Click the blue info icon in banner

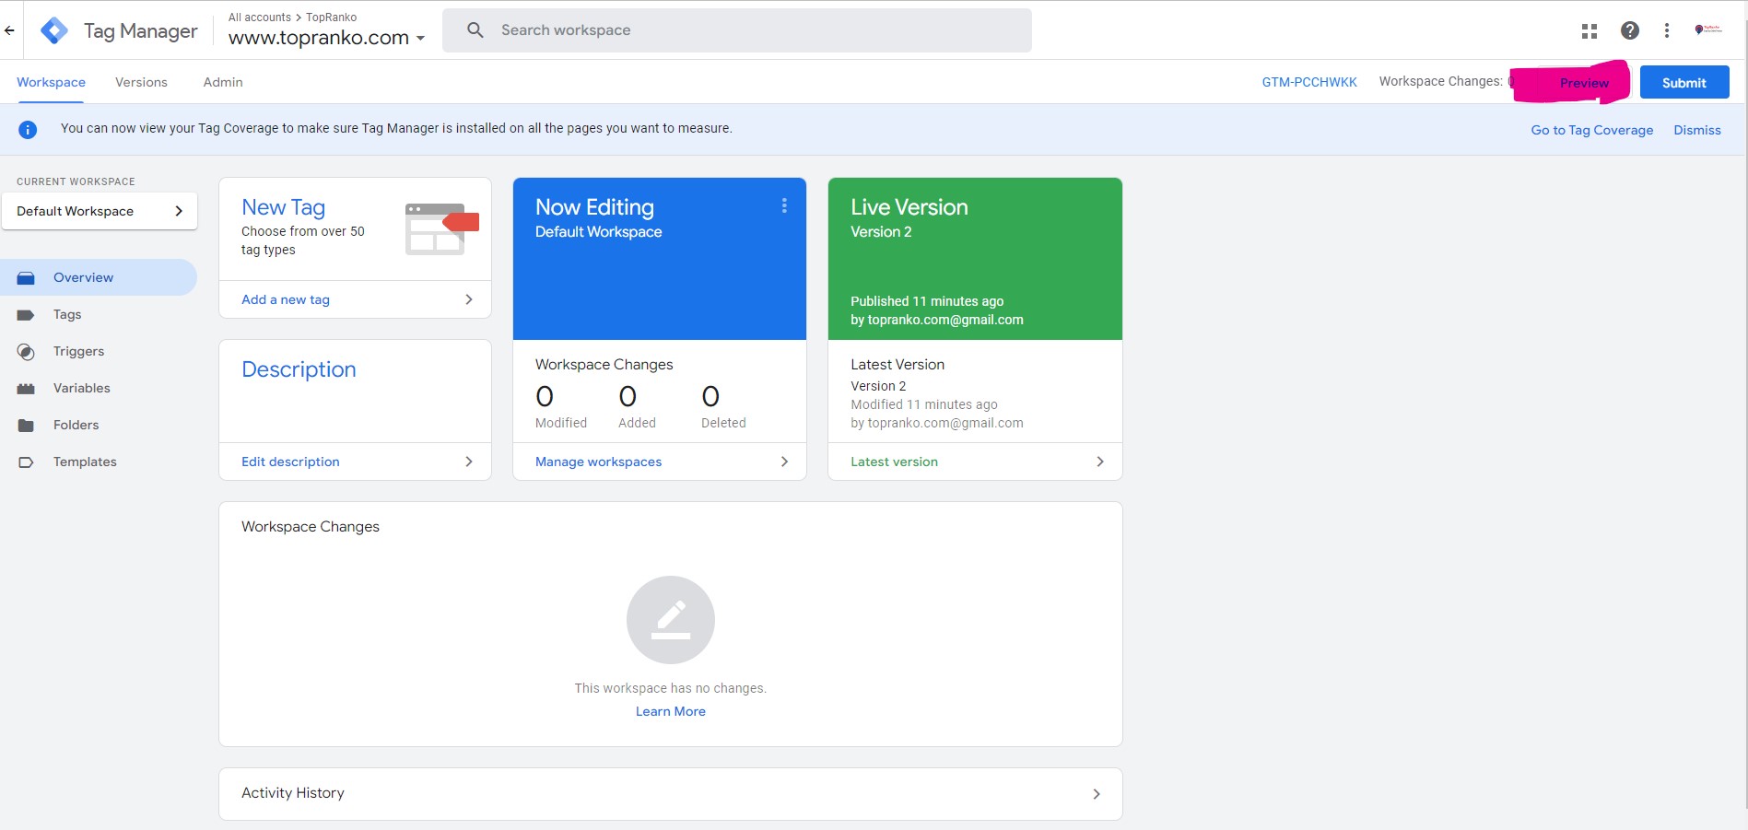[28, 130]
